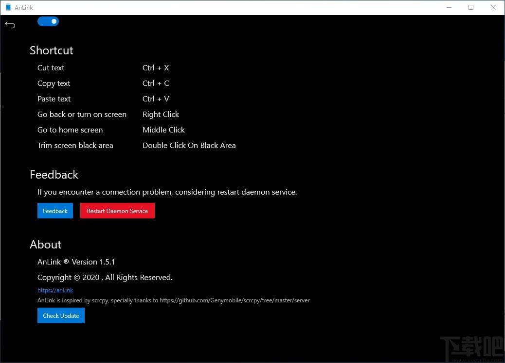Viewport: 505px width, 363px height.
Task: Click the 'Ctrl + C' shortcut value
Action: coord(156,83)
